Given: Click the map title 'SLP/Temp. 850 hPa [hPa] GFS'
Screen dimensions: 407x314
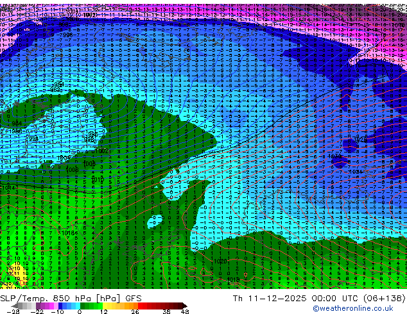Looking at the screenshot, I should [71, 298].
